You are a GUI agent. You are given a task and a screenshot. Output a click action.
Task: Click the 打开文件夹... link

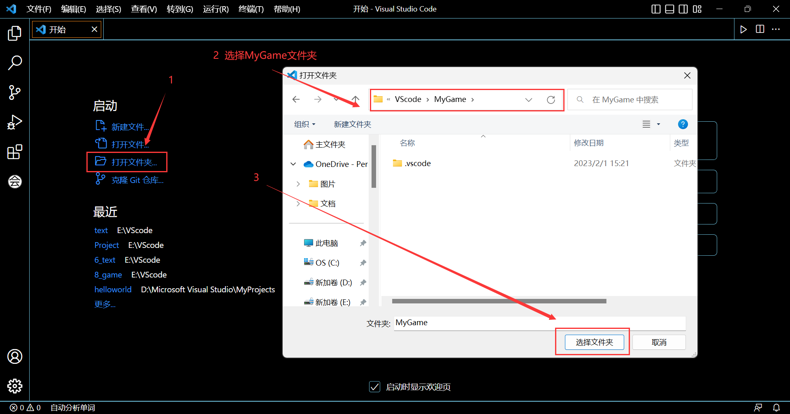(134, 162)
